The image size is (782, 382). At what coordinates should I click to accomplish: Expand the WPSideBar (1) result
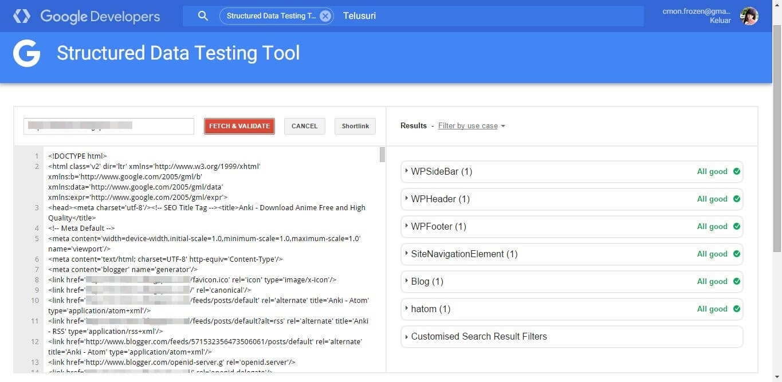pos(572,171)
